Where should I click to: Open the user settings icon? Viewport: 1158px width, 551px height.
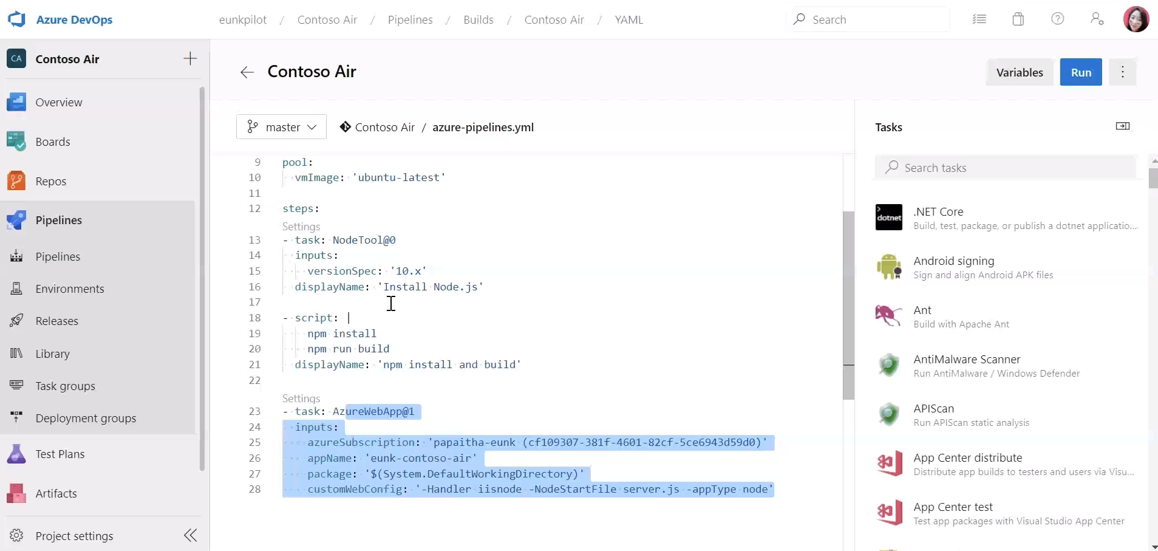coord(1097,19)
